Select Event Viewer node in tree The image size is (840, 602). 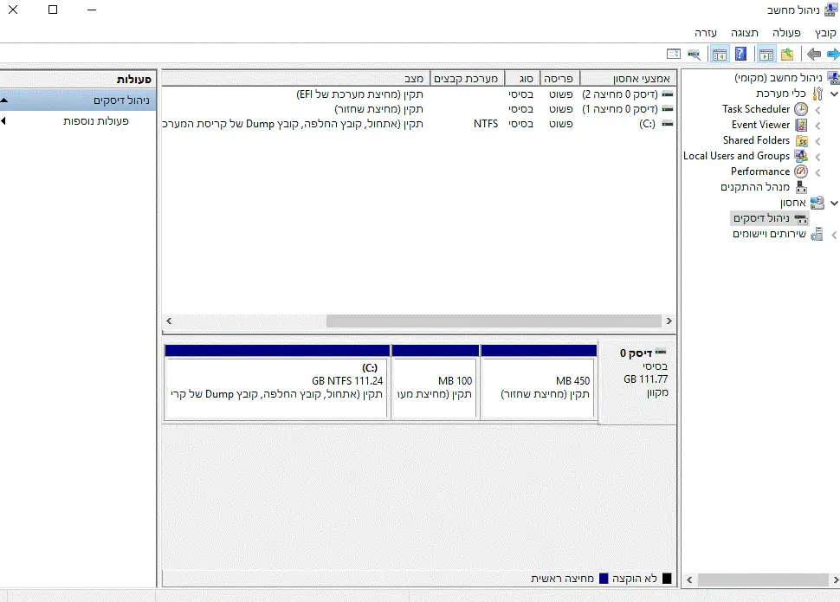tap(760, 125)
